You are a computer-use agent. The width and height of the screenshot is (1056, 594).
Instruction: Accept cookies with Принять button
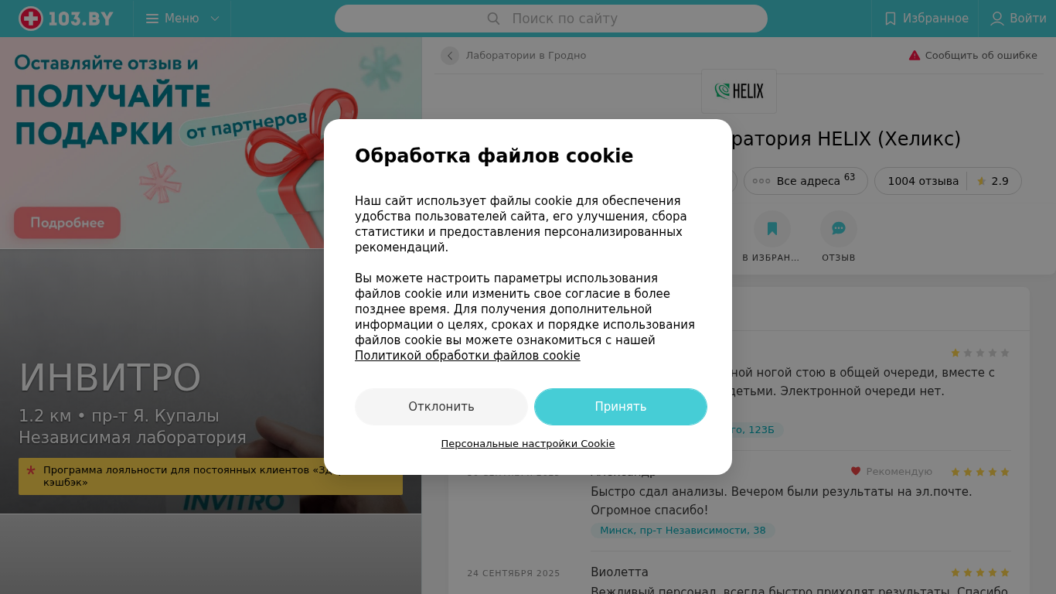[621, 407]
